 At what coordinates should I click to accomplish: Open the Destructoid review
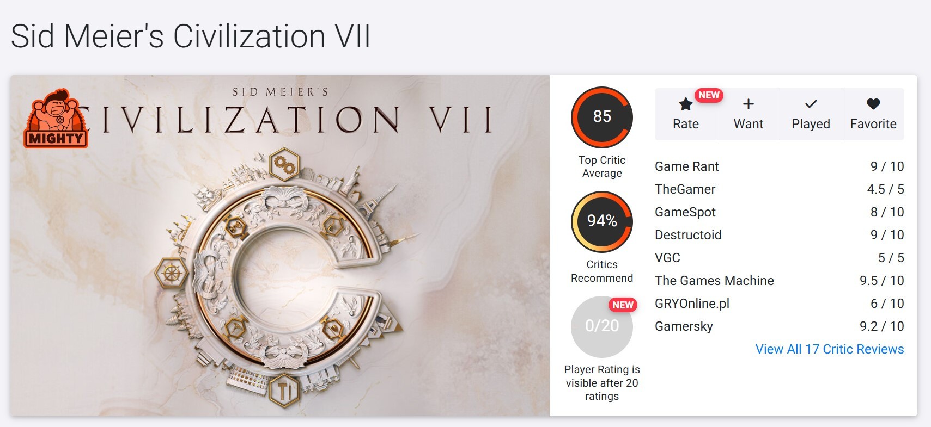[779, 235]
